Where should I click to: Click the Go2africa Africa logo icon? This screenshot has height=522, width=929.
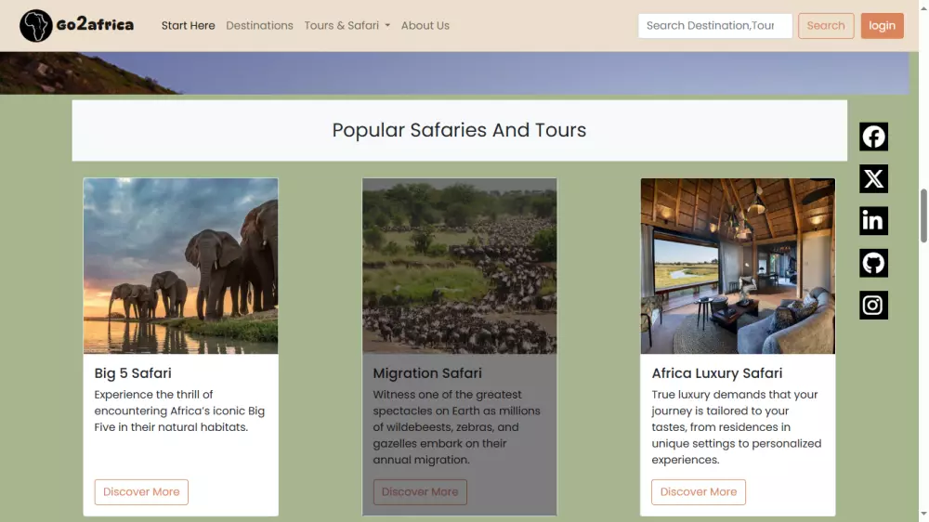(36, 25)
